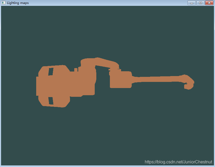Maximize the Lighting maps window
Viewport: 215px width, 167px height.
200,3
